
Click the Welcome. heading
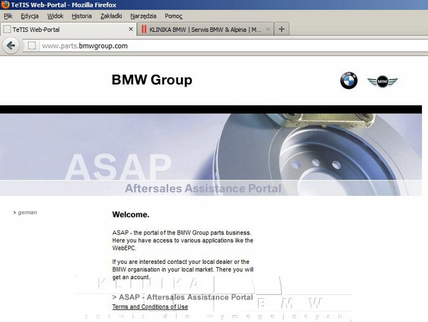pos(131,215)
